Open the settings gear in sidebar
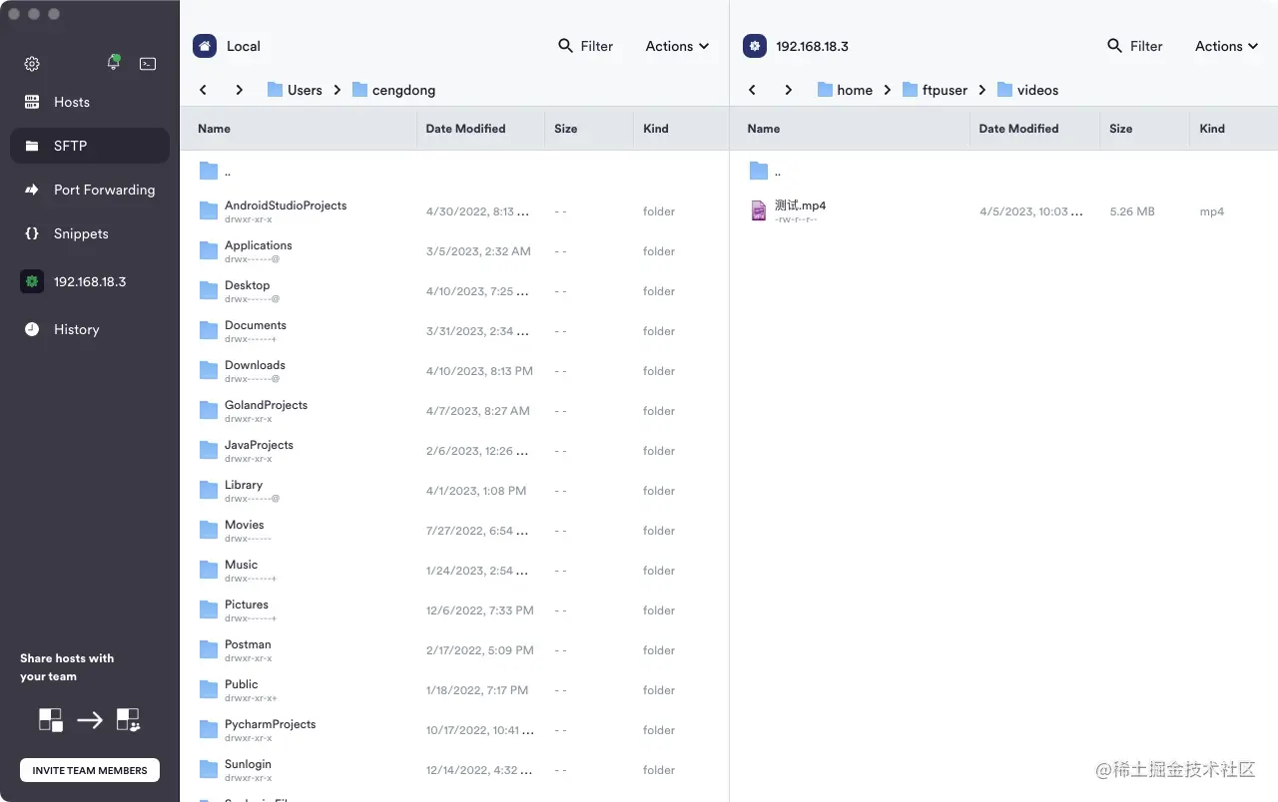Viewport: 1278px width, 802px height. (x=32, y=64)
